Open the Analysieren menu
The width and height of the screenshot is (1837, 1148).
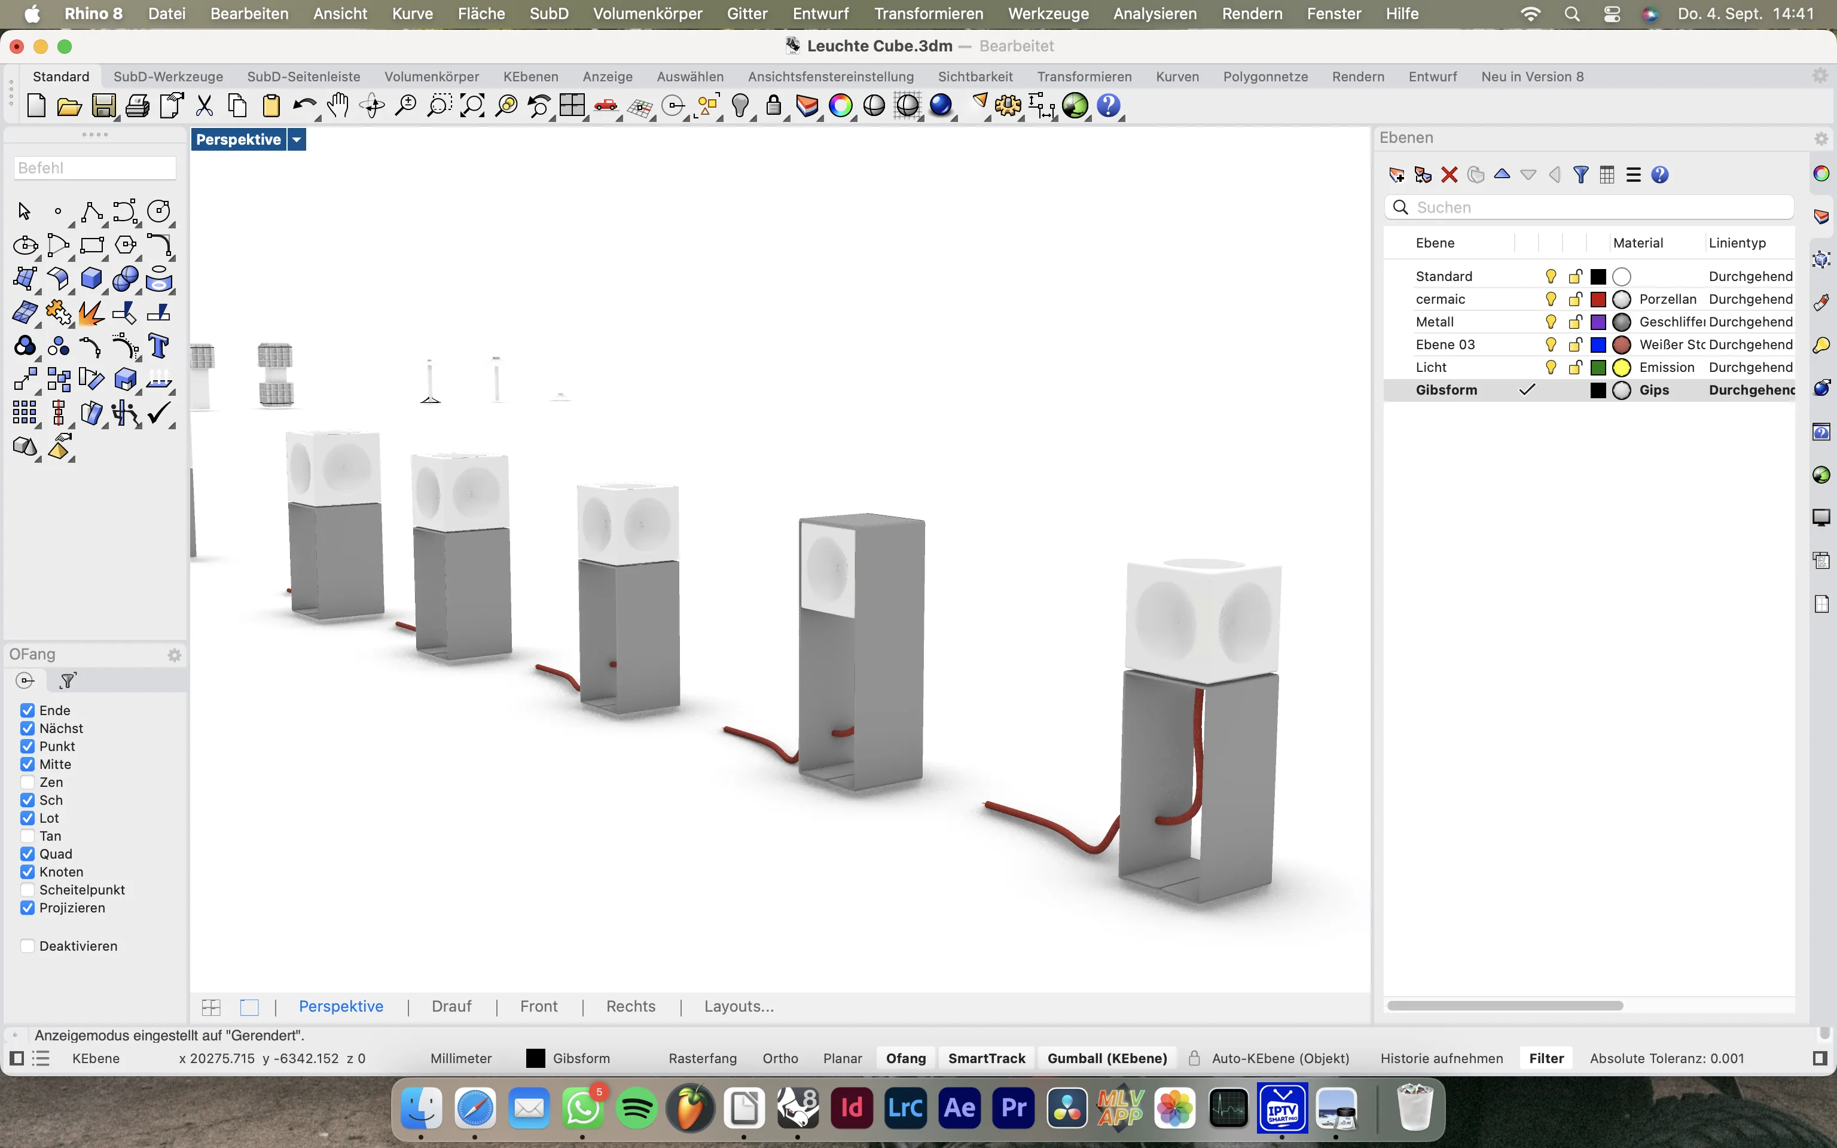[x=1155, y=14]
